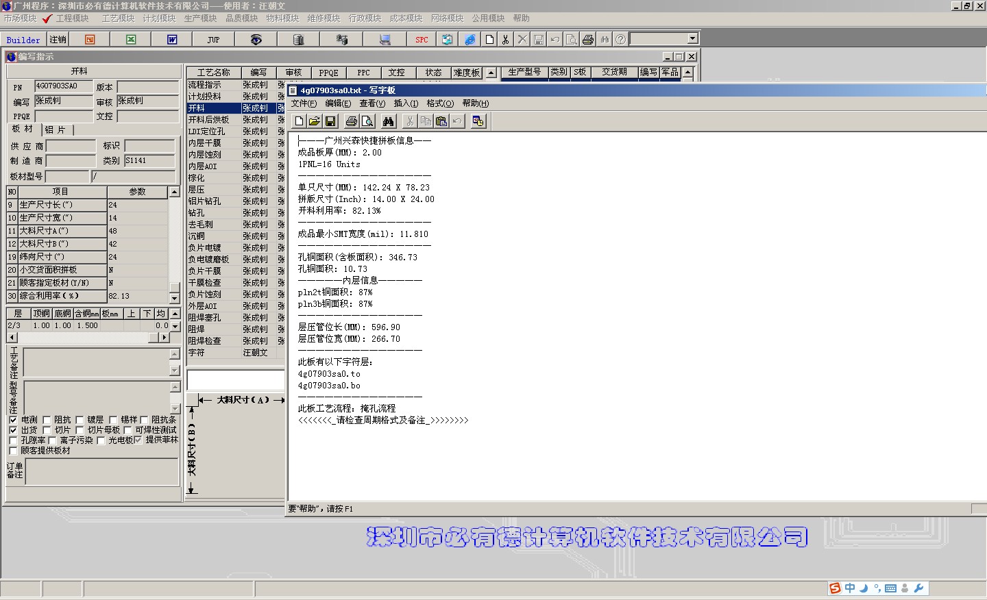Check the 顾客提供板材 checkbox
987x600 pixels.
point(13,451)
